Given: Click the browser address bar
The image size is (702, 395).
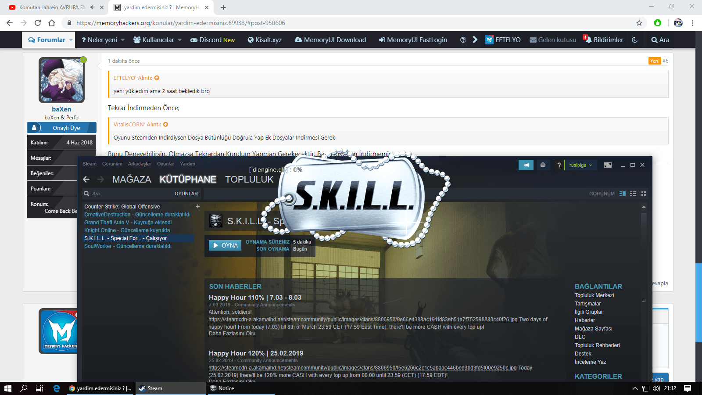Looking at the screenshot, I should tap(351, 23).
